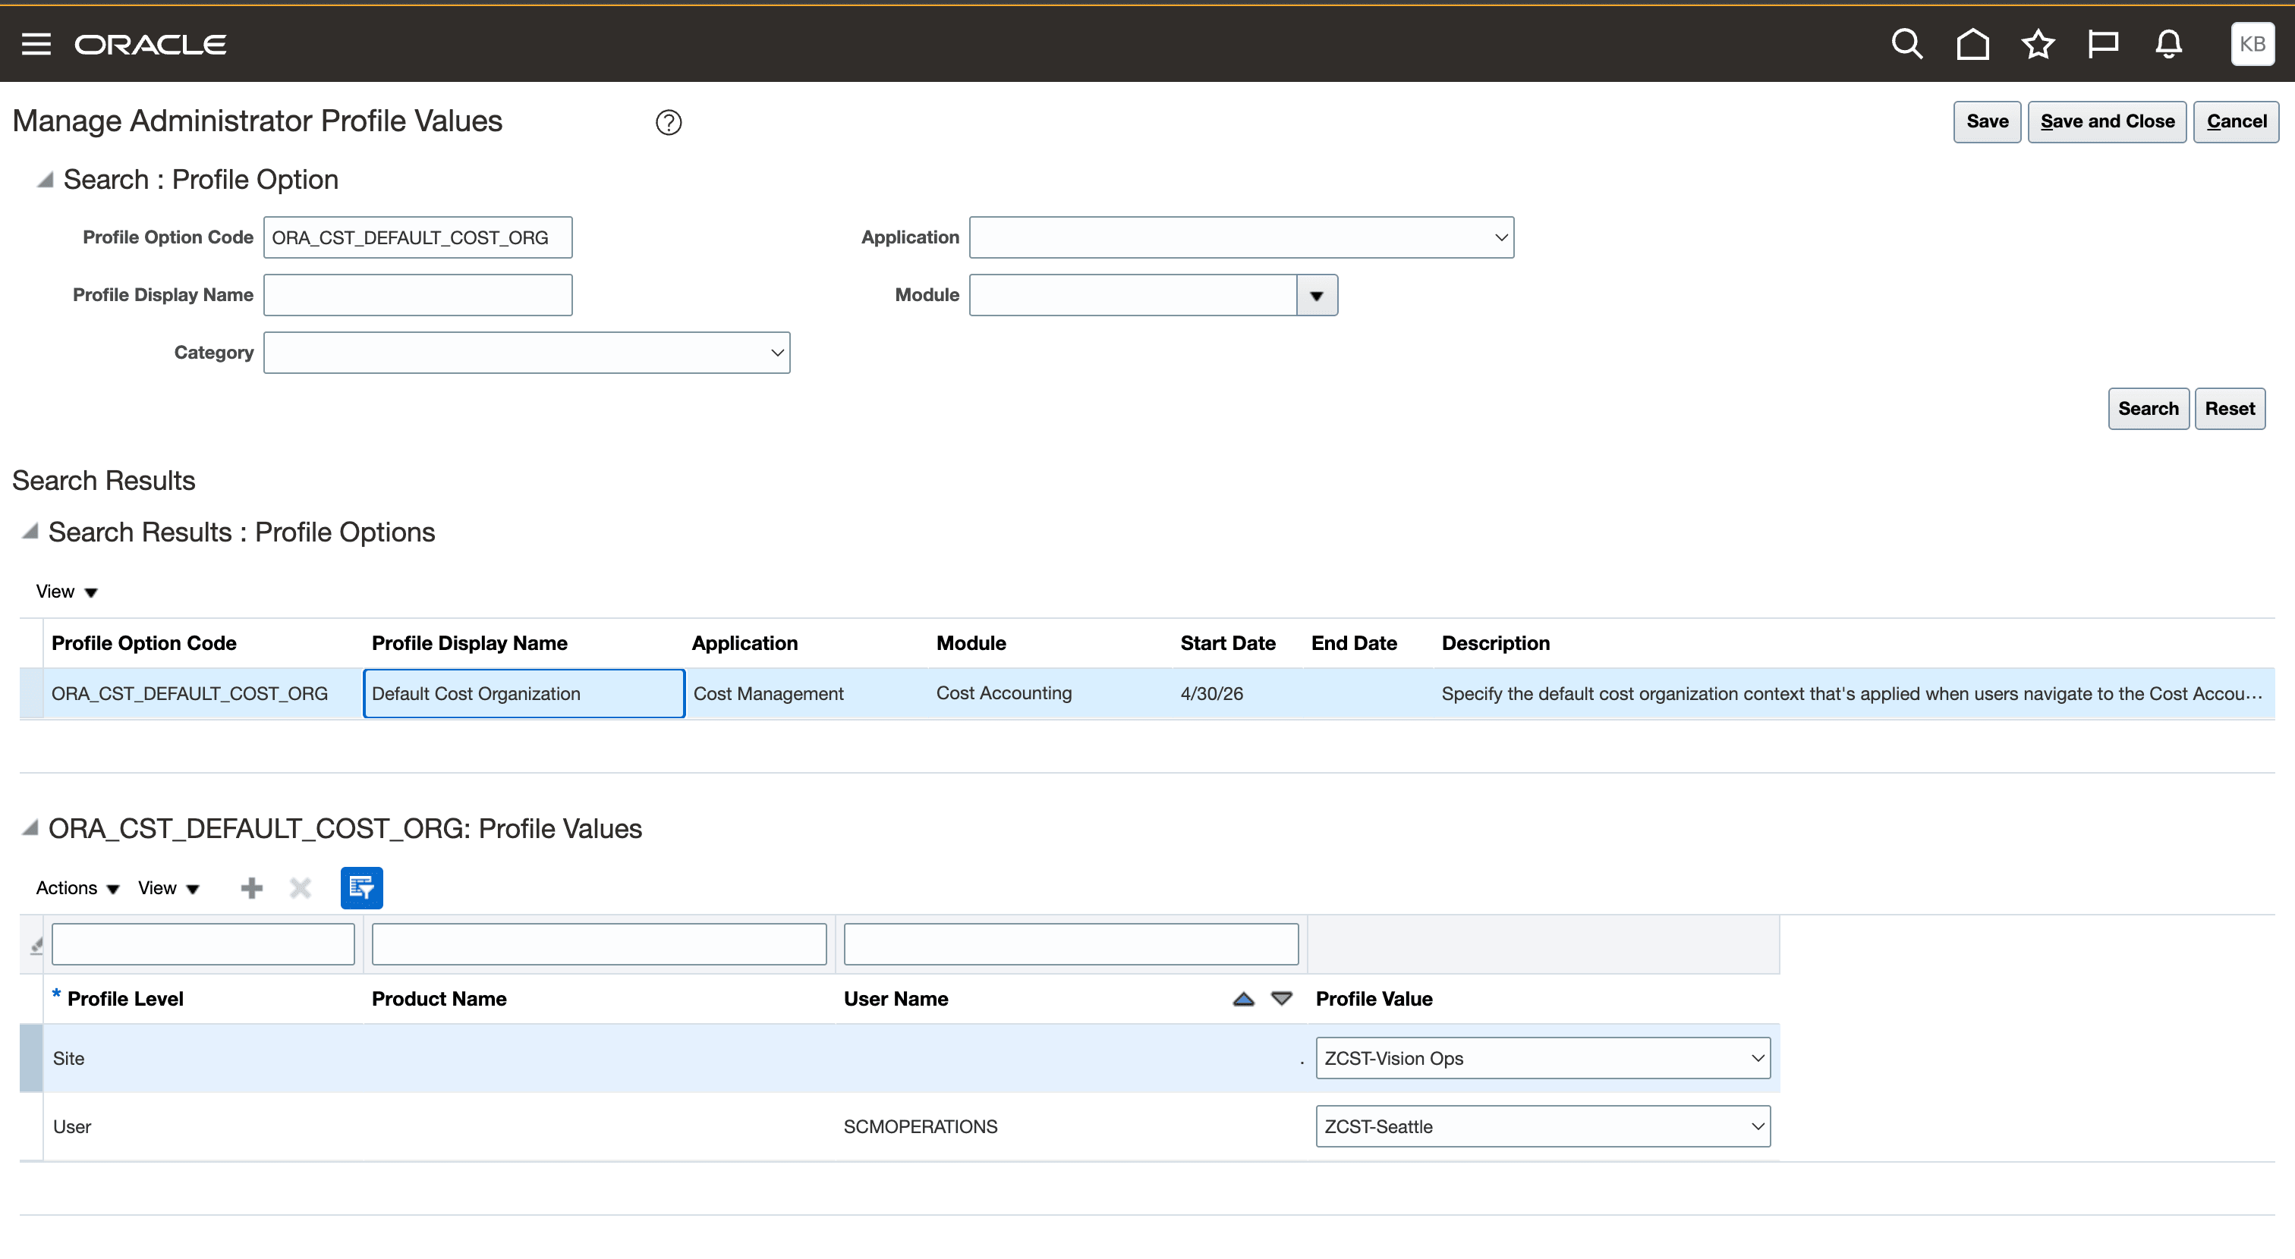Viewport: 2295px width, 1259px height.
Task: Open the View menu in Profile Values
Action: 168,887
